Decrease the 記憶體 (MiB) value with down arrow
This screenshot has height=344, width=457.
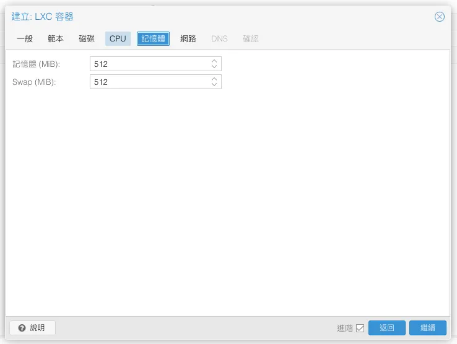click(214, 67)
